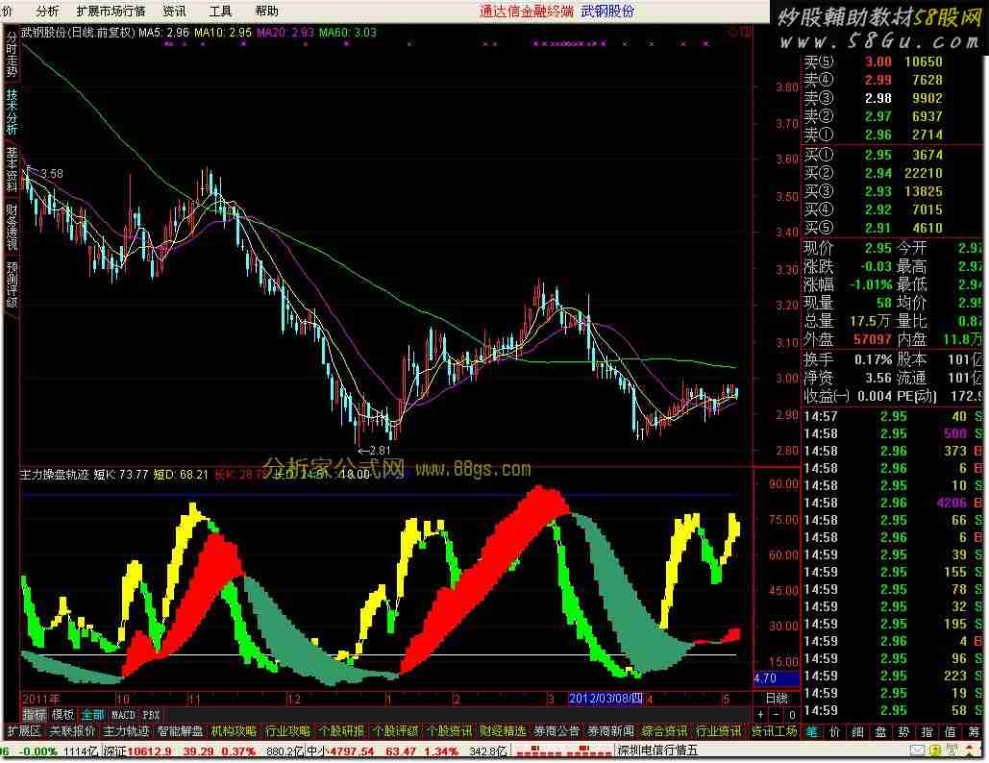
Task: Click the zoom out minus button
Action: (777, 715)
